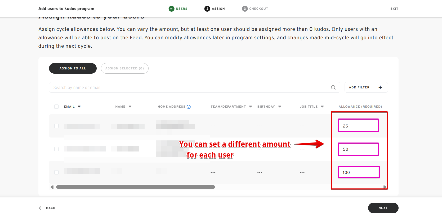Click the plus icon beside Add Filter

tap(380, 87)
